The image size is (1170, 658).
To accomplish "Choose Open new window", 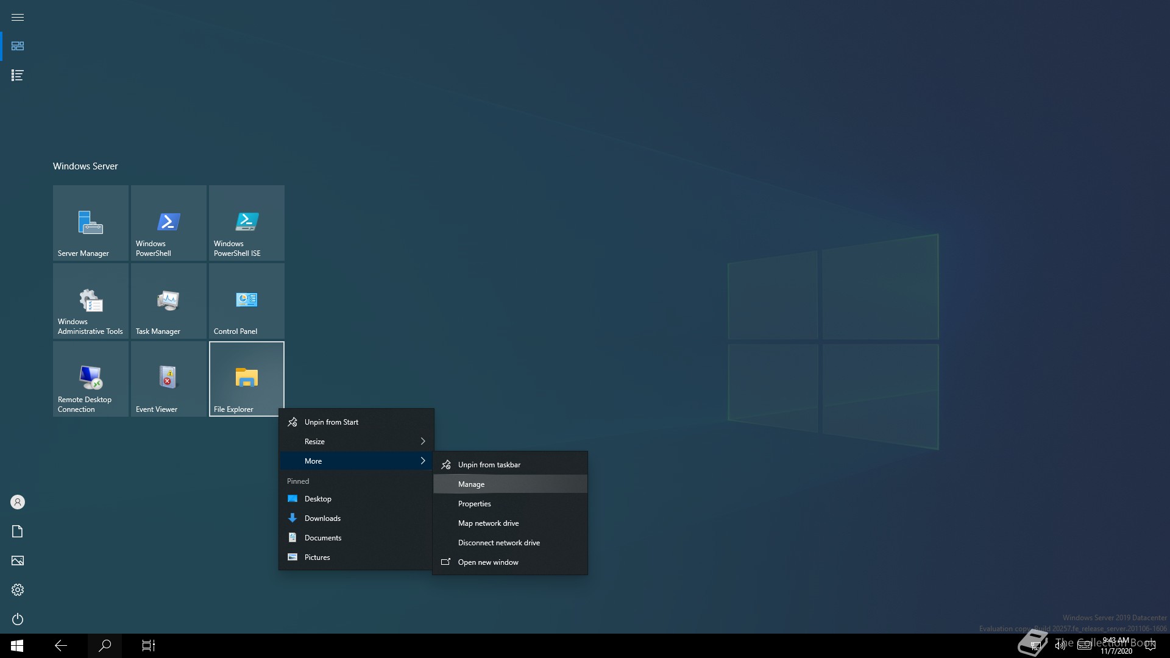I will [510, 562].
